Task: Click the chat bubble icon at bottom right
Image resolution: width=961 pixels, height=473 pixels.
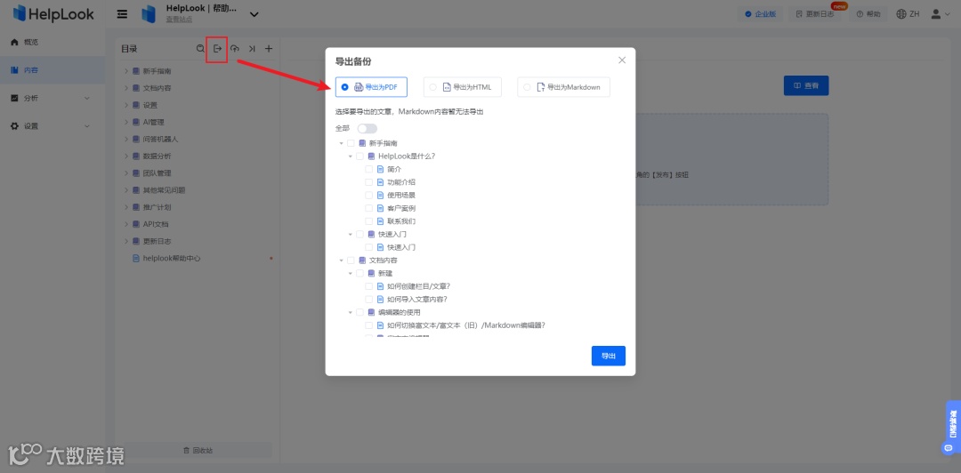Action: pos(947,448)
